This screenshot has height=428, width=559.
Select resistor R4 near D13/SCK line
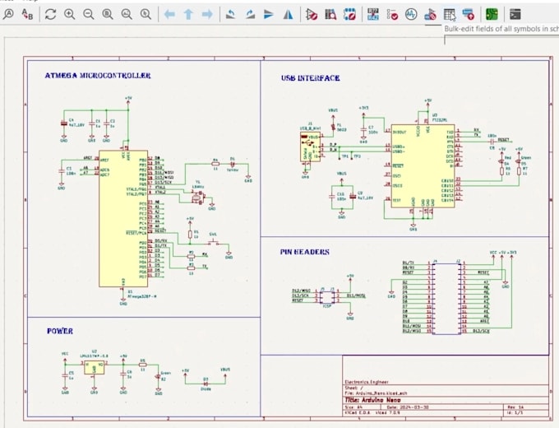coord(215,164)
